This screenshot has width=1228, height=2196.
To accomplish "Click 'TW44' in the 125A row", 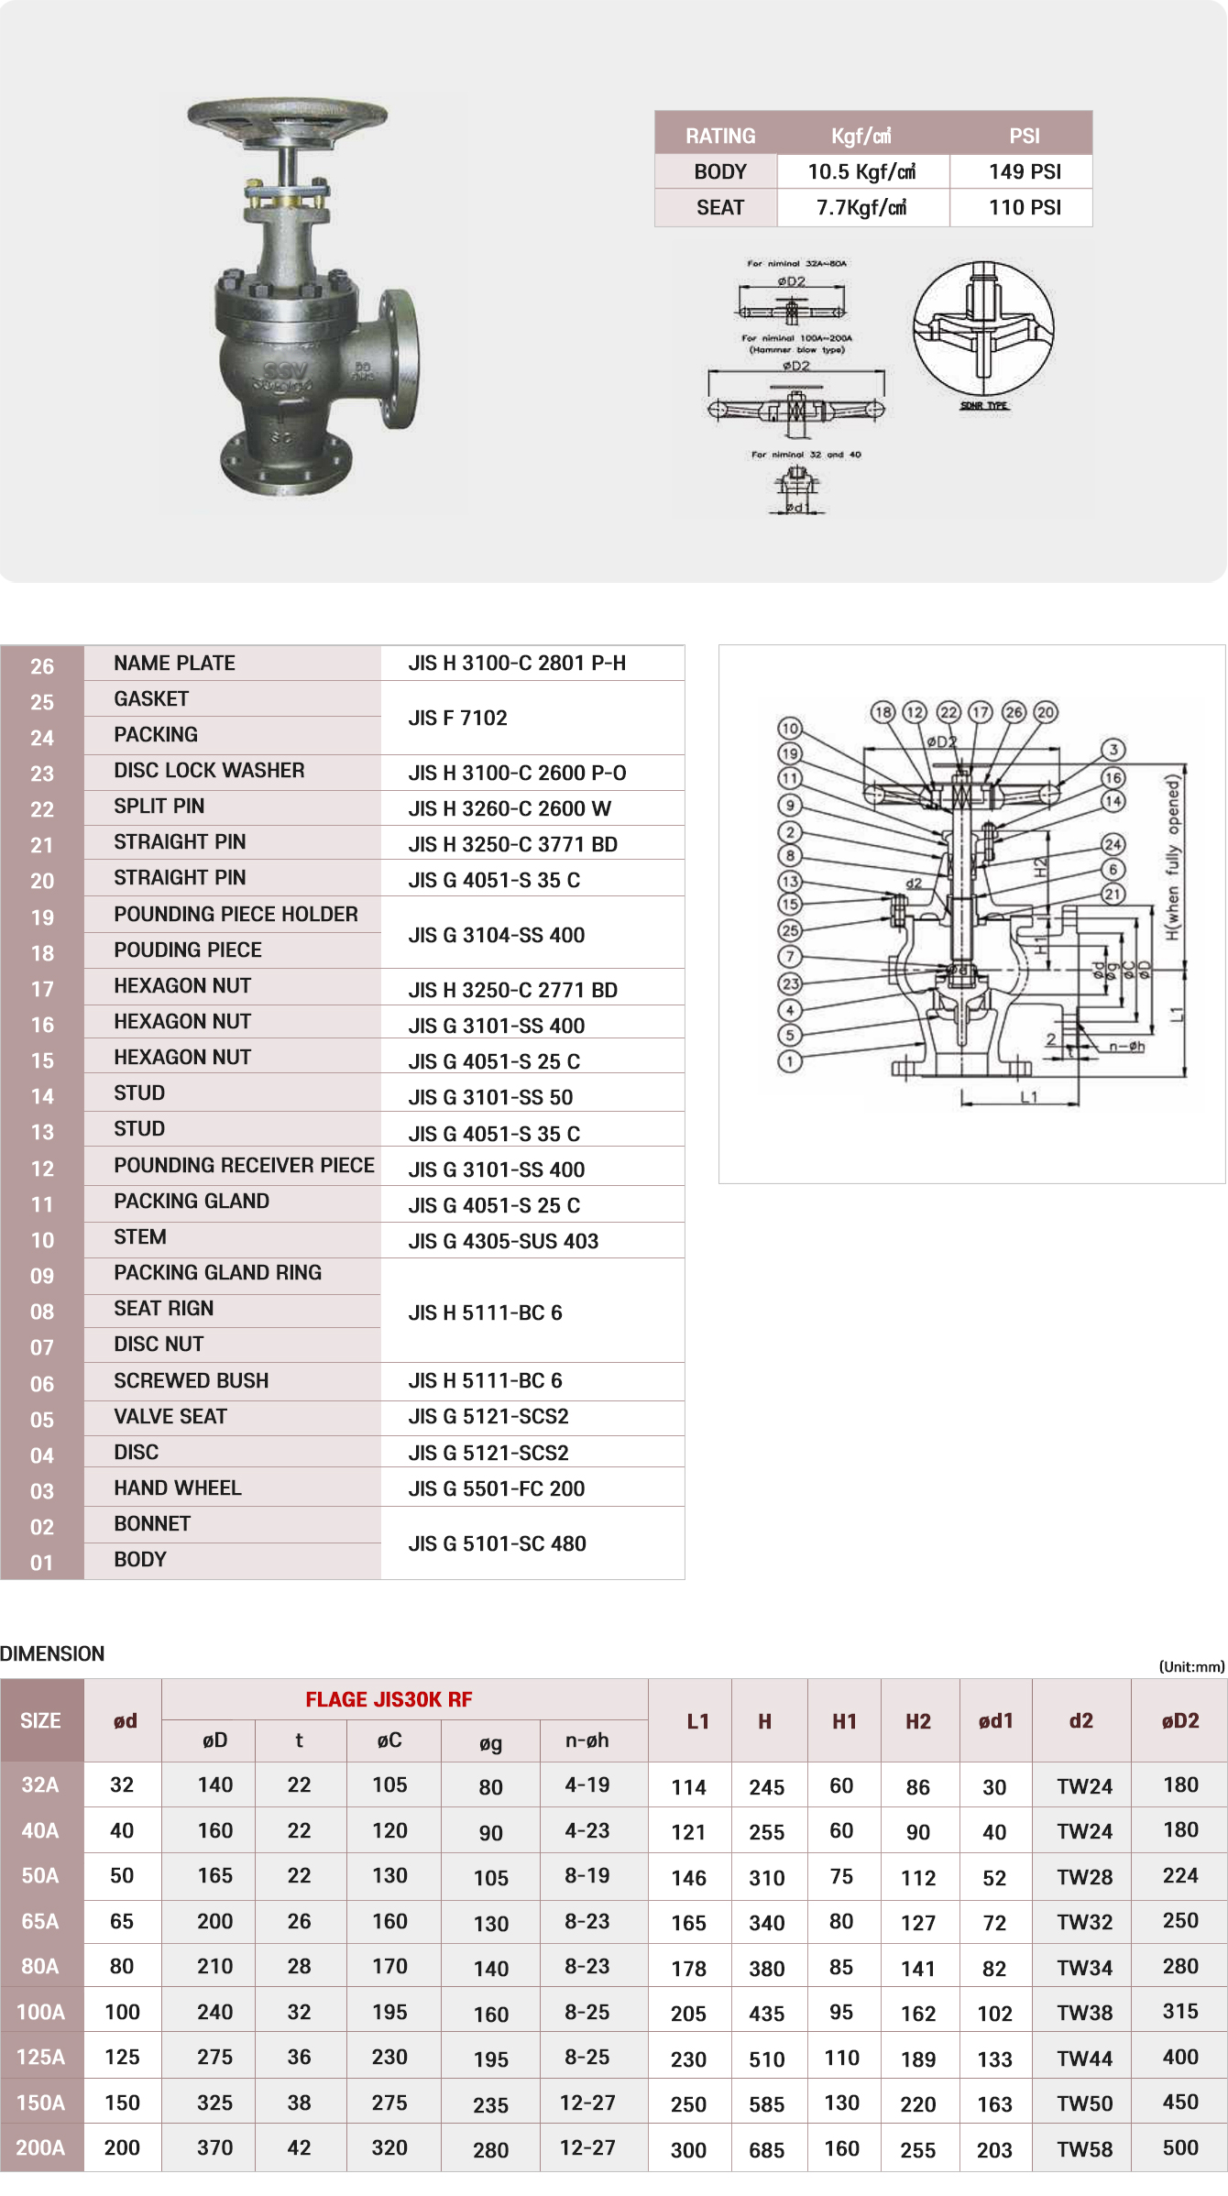I will (1084, 2059).
